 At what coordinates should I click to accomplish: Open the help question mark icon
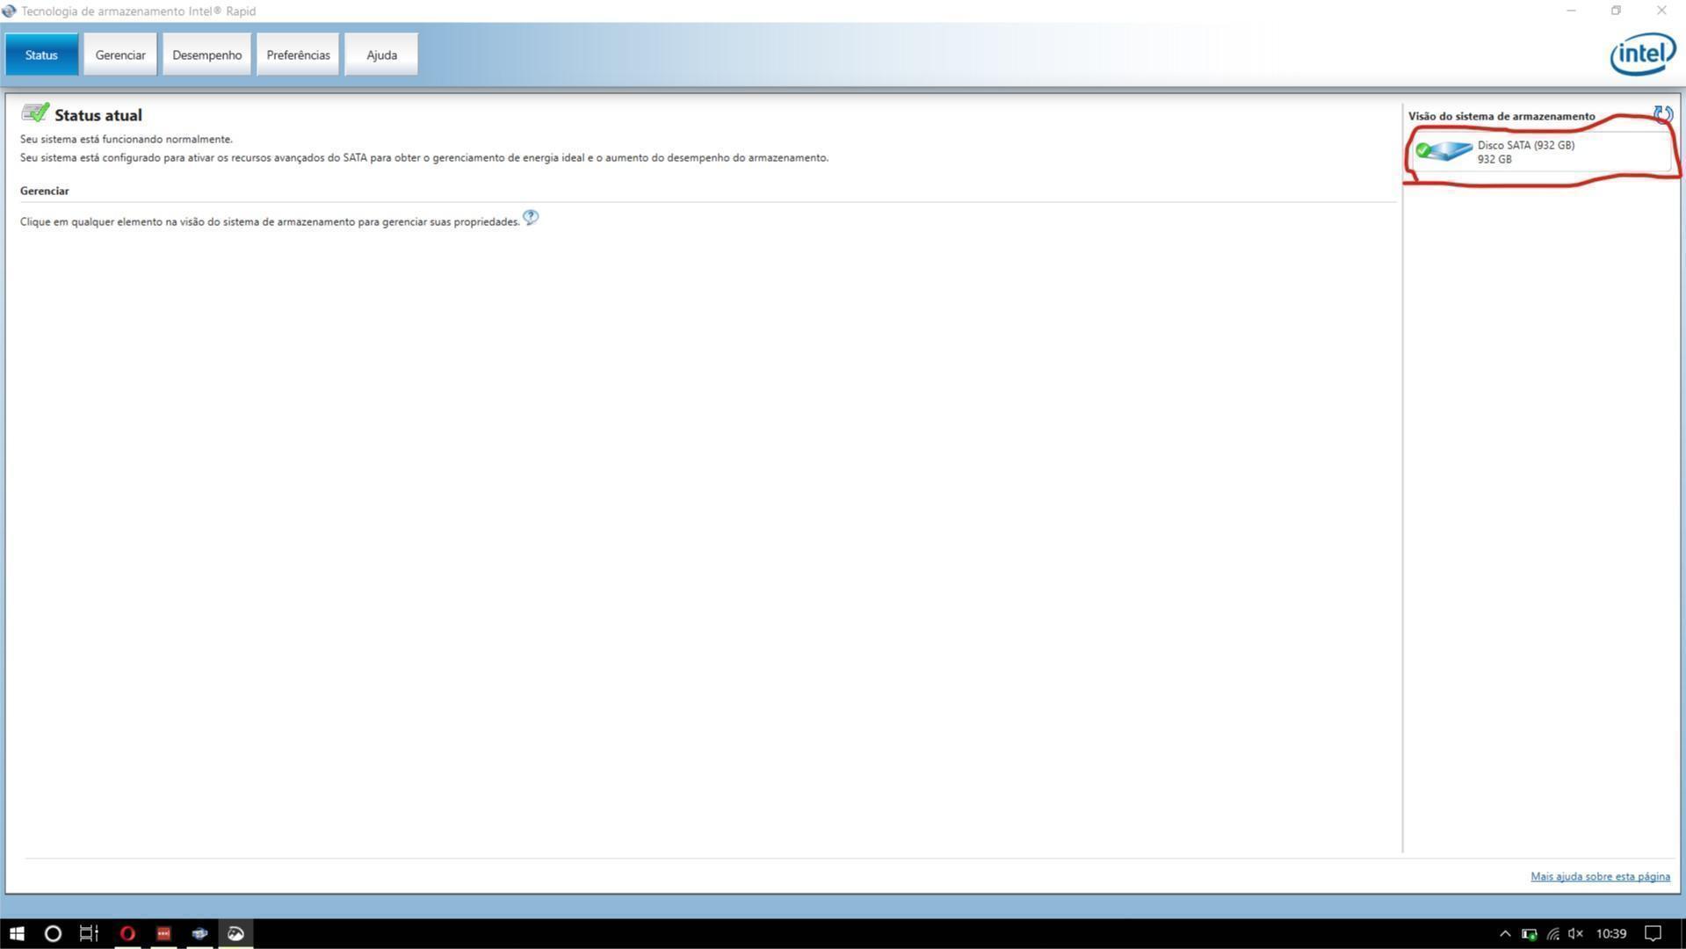point(531,217)
